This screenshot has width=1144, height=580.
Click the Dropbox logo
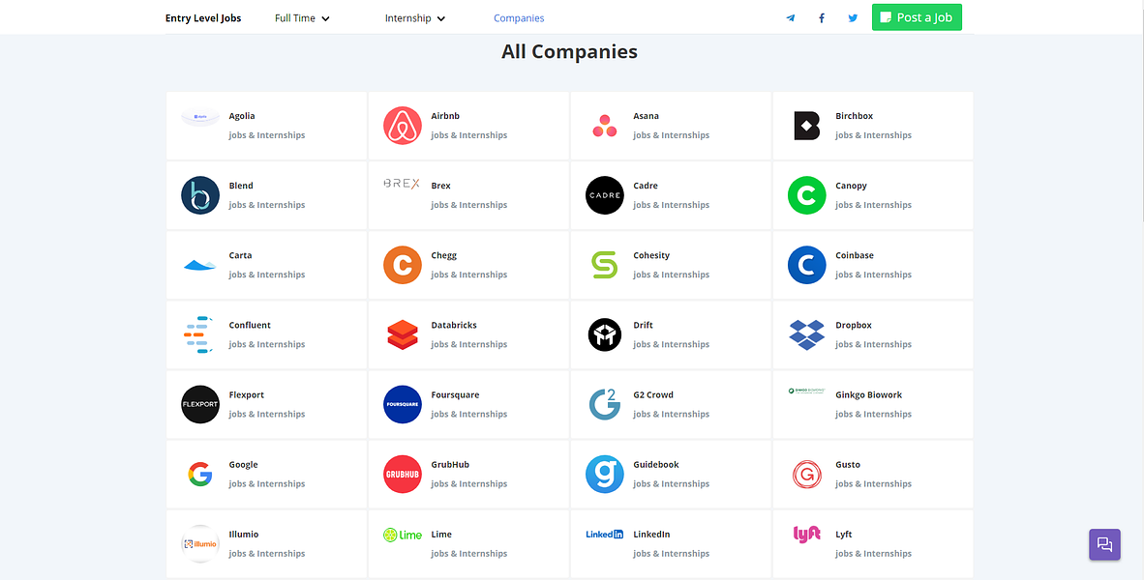(807, 334)
